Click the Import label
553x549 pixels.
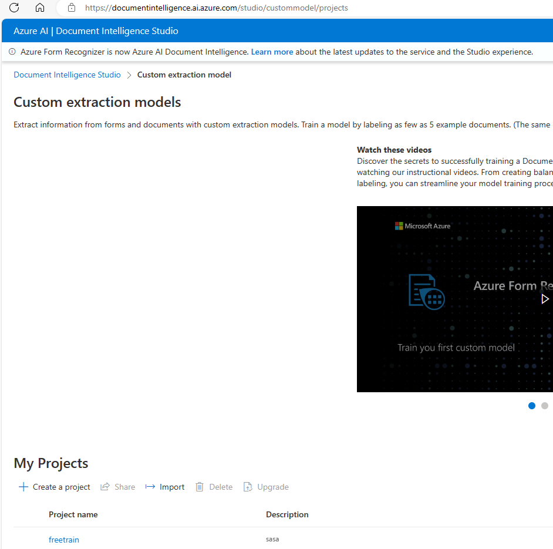pos(172,487)
